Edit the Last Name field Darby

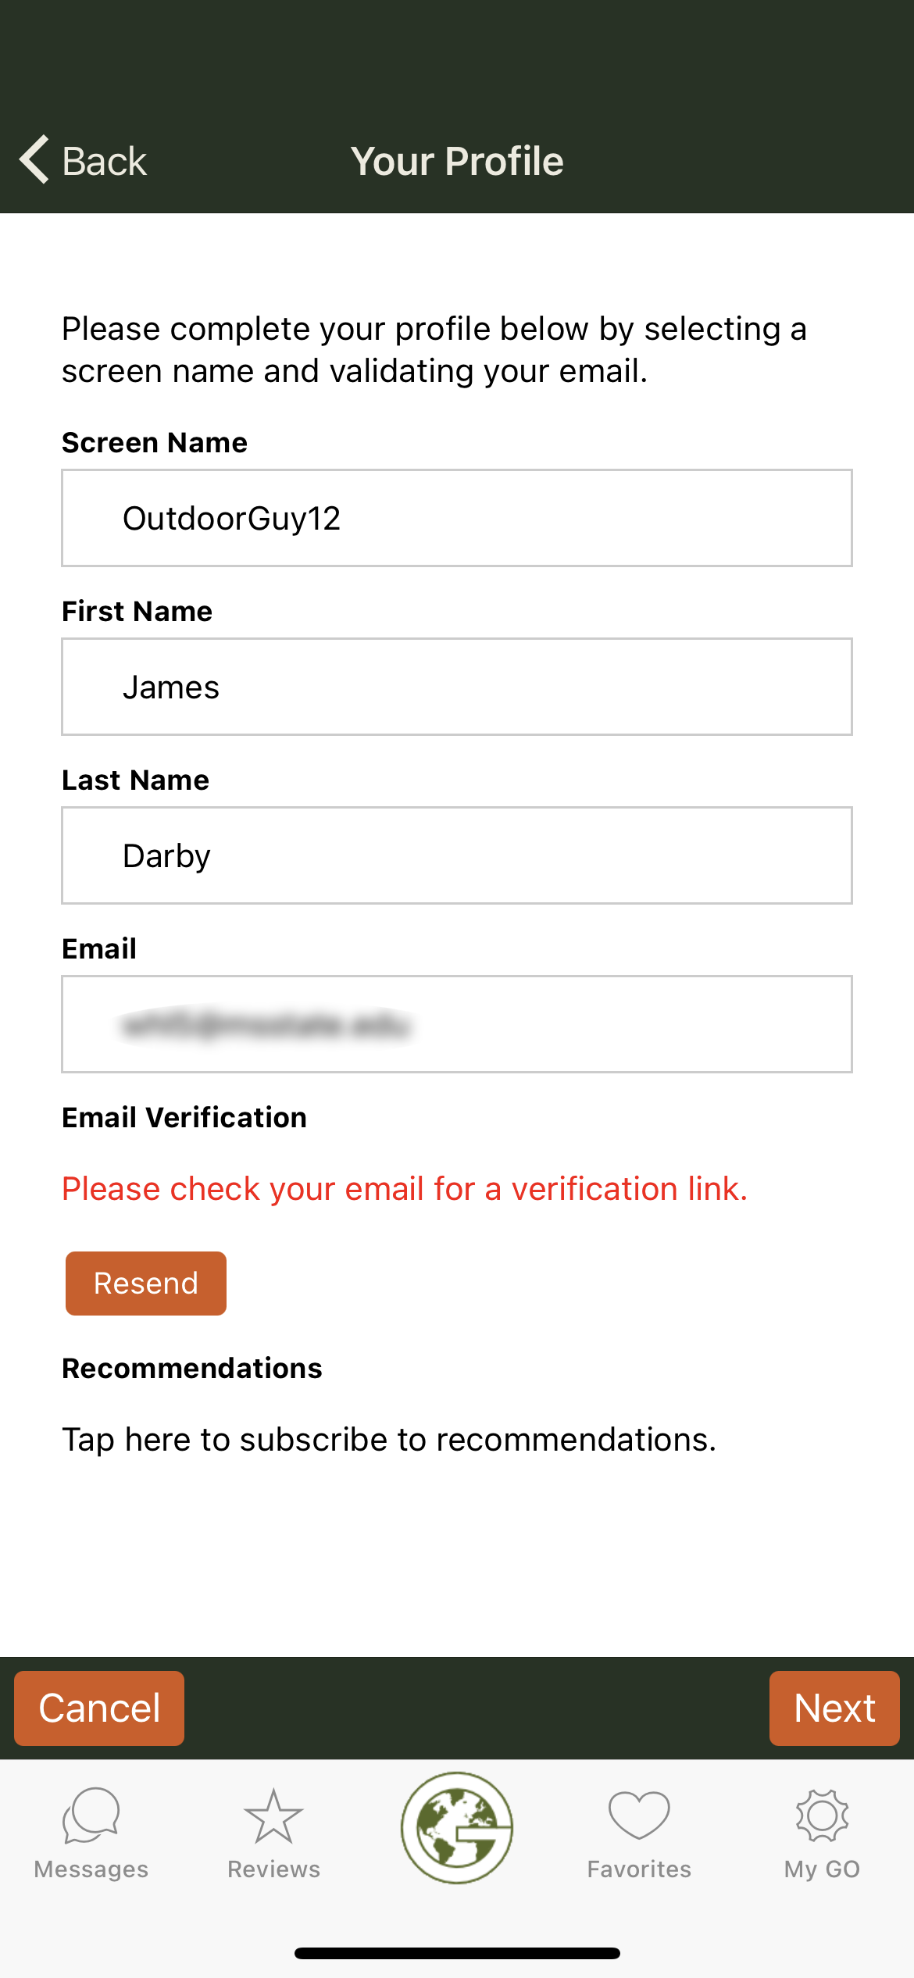tap(457, 855)
